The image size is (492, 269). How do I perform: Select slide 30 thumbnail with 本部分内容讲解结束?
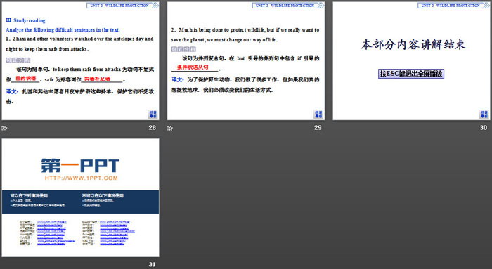click(411, 61)
